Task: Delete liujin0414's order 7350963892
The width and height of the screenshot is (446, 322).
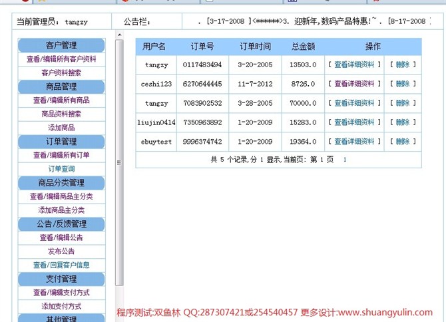Action: (x=403, y=122)
